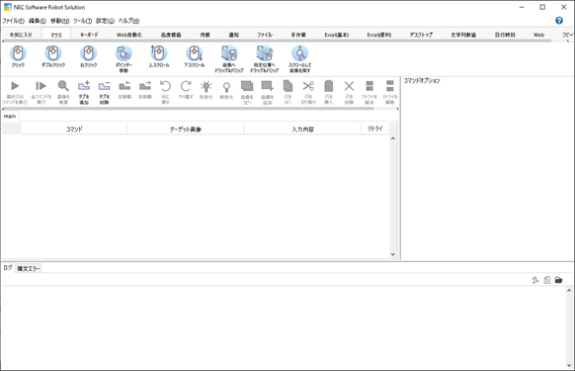Expand the ribbon tab overflow chevron
This screenshot has width=575, height=371.
click(571, 35)
